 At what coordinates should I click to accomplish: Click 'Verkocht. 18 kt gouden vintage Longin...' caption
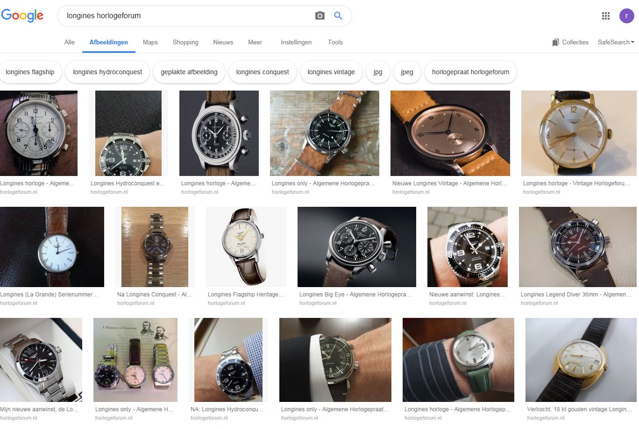click(579, 409)
